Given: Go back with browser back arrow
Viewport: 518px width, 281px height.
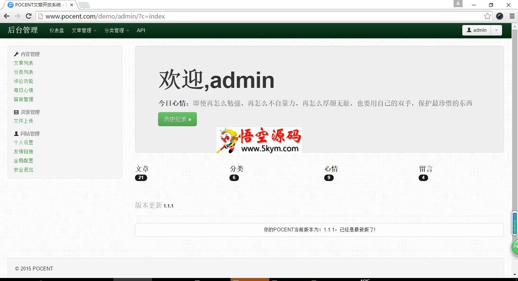Looking at the screenshot, I should point(6,16).
